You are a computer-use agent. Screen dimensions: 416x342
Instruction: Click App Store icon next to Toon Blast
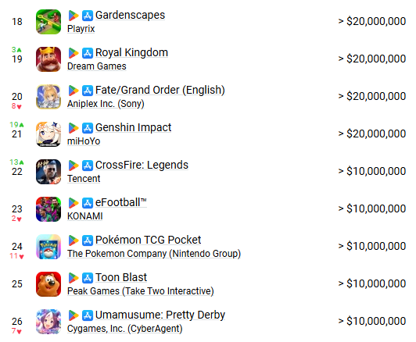click(88, 278)
